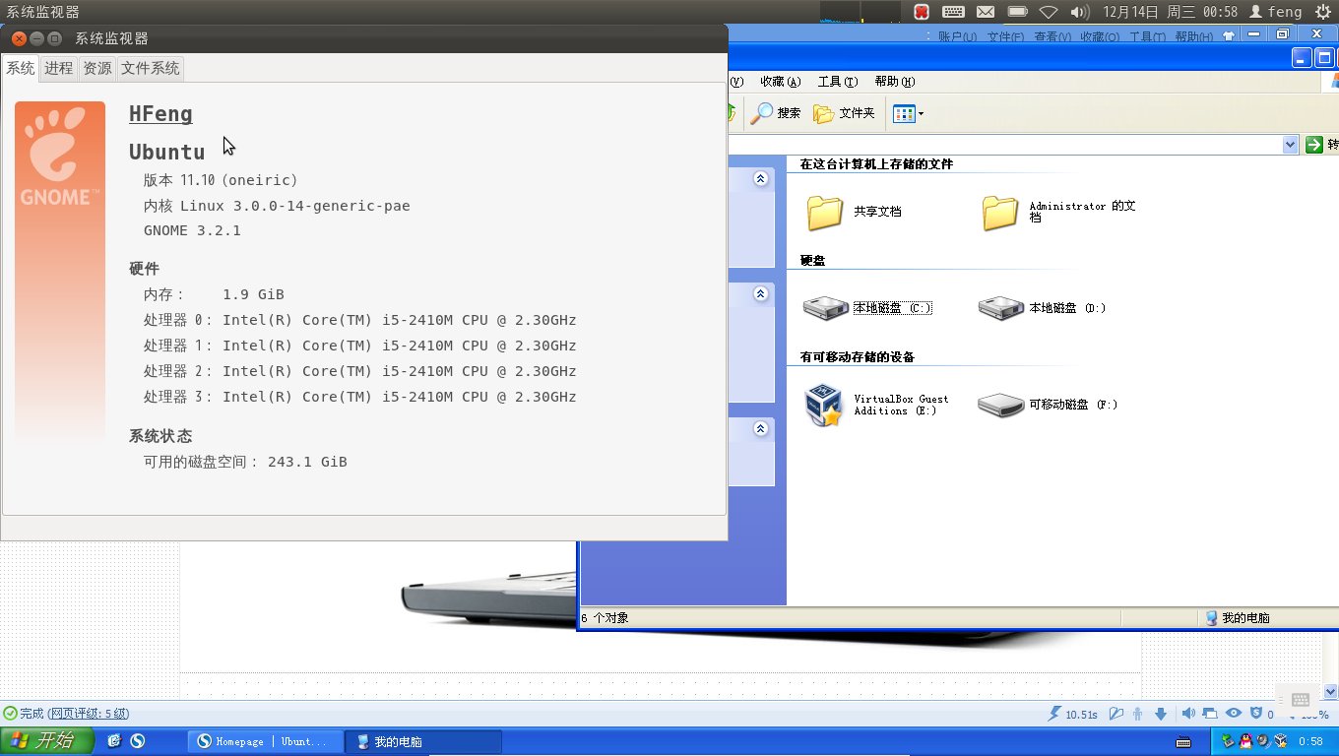Open the mail envelope indicator
The height and width of the screenshot is (756, 1339).
[x=985, y=12]
